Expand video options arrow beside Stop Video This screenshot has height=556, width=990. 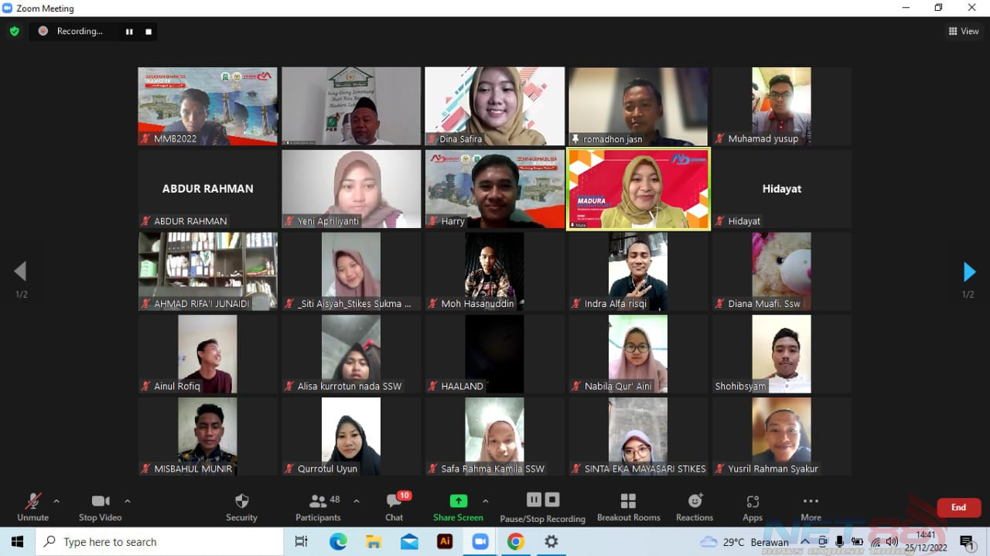click(x=128, y=501)
